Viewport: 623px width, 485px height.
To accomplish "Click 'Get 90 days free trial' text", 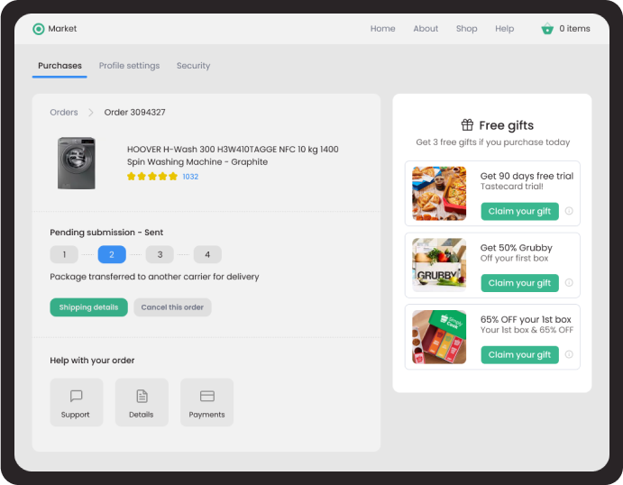I will tap(527, 176).
